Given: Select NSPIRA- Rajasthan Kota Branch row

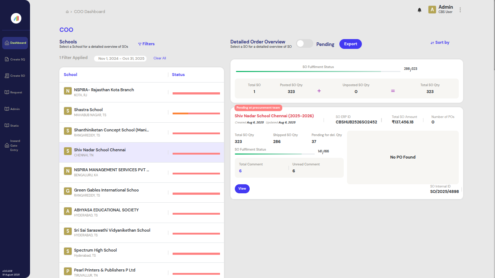Looking at the screenshot, I should coord(141,92).
